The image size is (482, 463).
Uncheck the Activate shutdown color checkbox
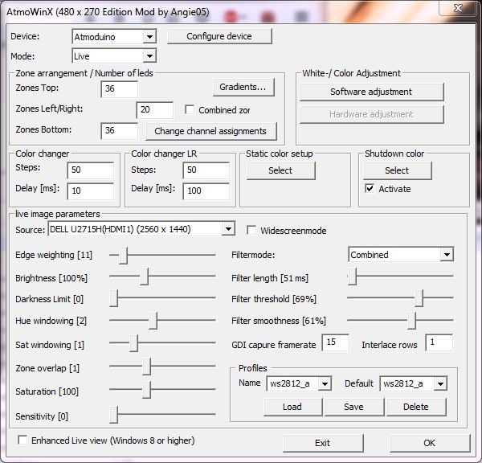coord(370,189)
